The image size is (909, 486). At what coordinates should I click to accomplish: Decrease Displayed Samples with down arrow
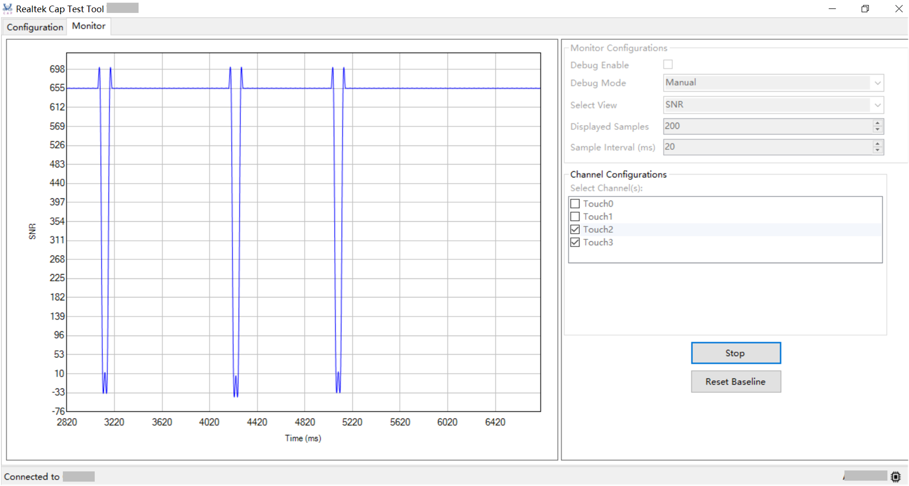pos(877,130)
